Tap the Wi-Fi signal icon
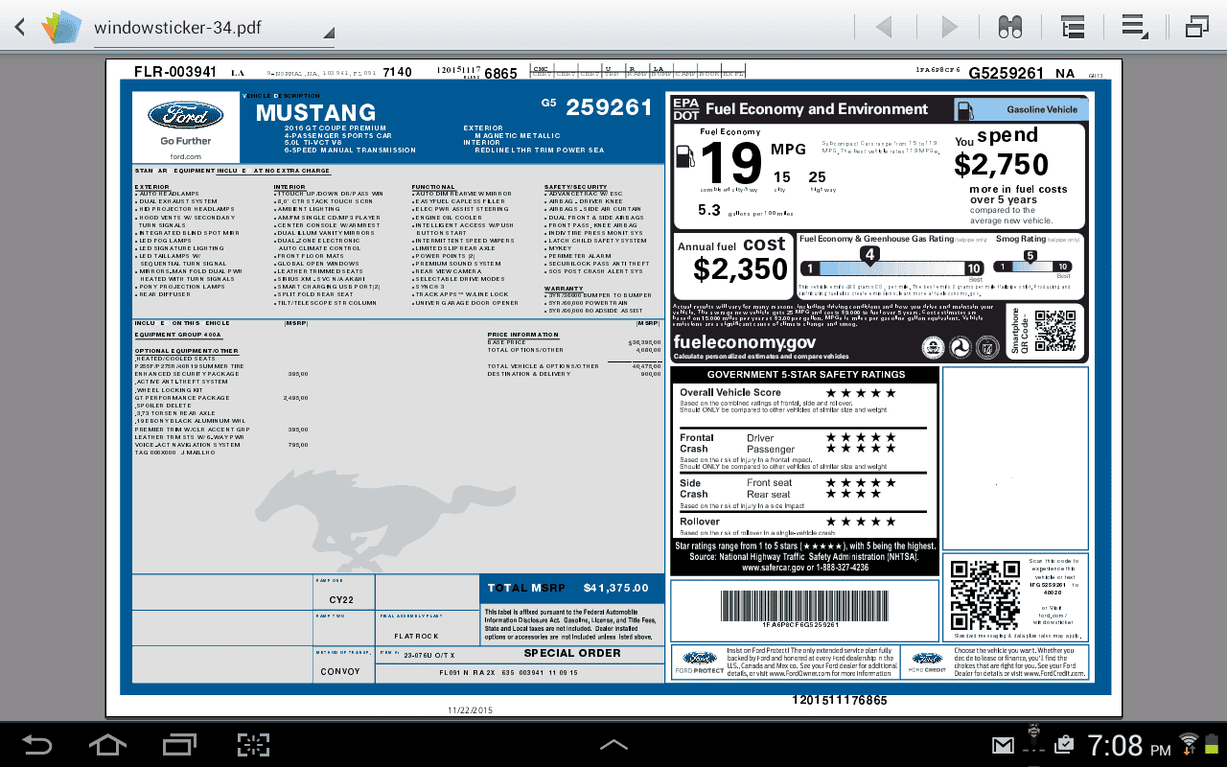The width and height of the screenshot is (1227, 767). 1189,742
